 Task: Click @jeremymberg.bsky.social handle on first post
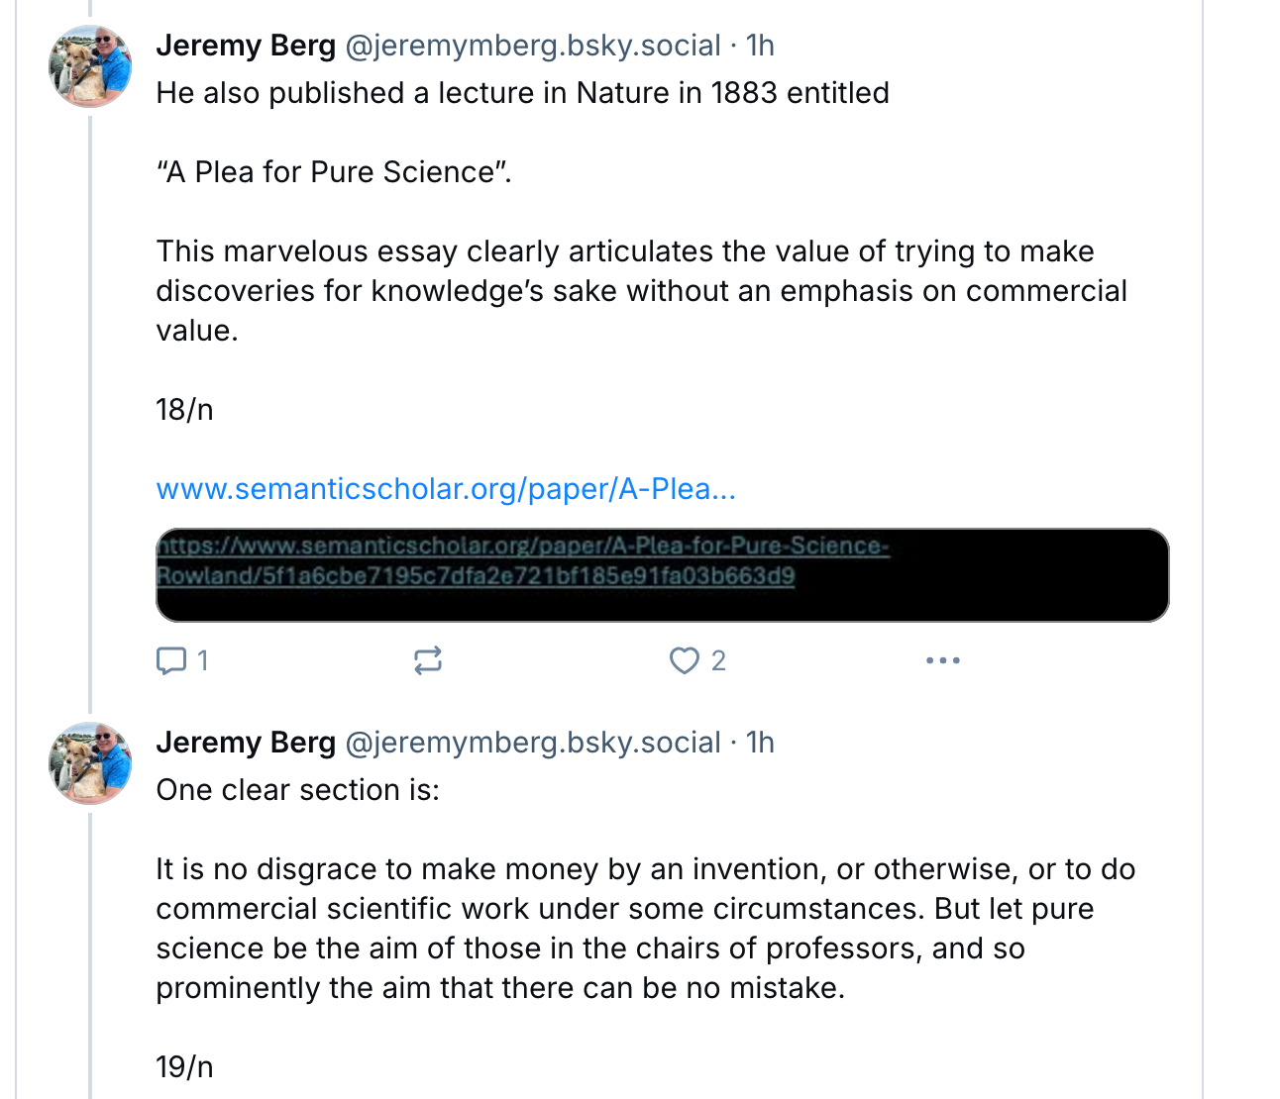pyautogui.click(x=532, y=46)
